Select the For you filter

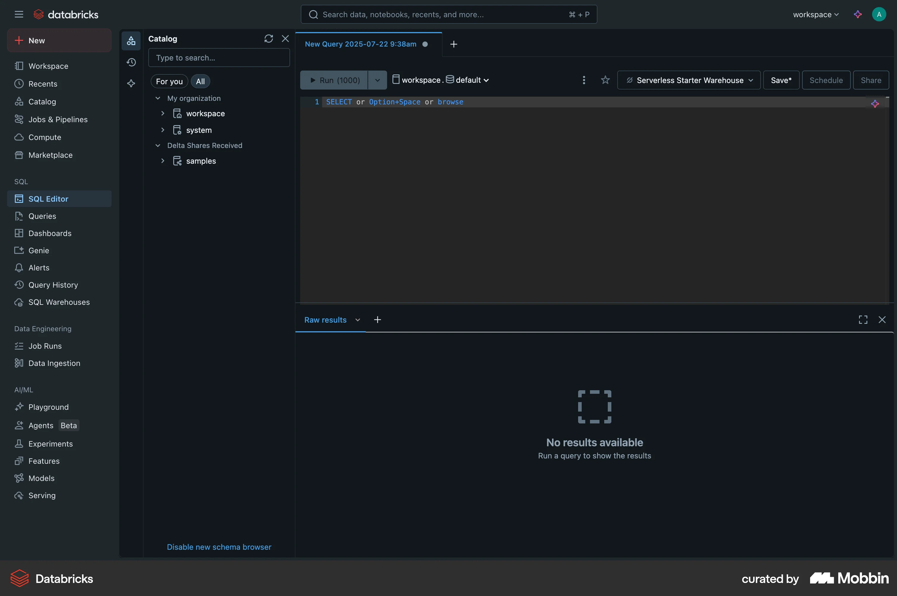point(169,81)
